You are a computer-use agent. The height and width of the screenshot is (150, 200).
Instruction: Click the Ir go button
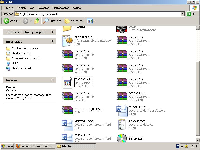(x=190, y=14)
